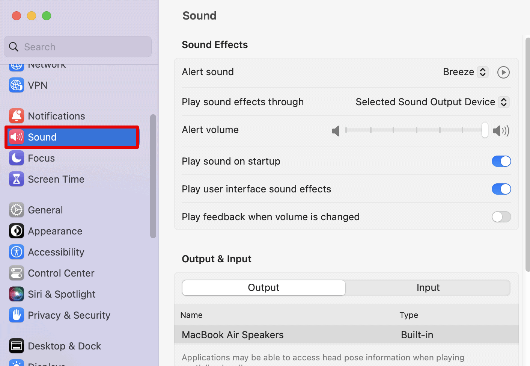
Task: Click the Search settings field
Action: coord(78,47)
